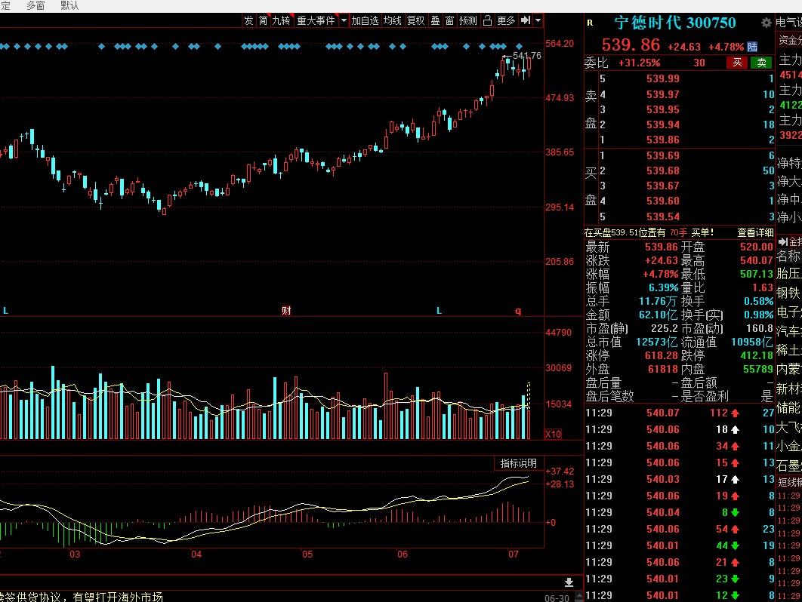The height and width of the screenshot is (602, 802).
Task: Click the 外盘 value 61818
Action: click(x=663, y=369)
